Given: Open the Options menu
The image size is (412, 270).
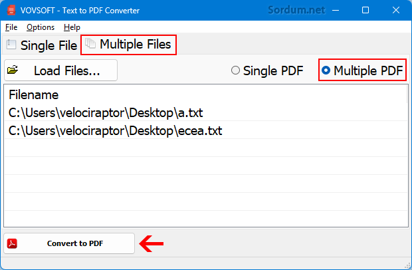Looking at the screenshot, I should tap(41, 27).
